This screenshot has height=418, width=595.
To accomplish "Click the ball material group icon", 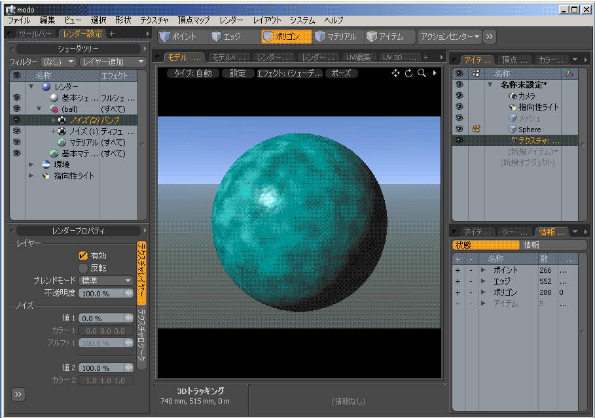I will [x=55, y=109].
